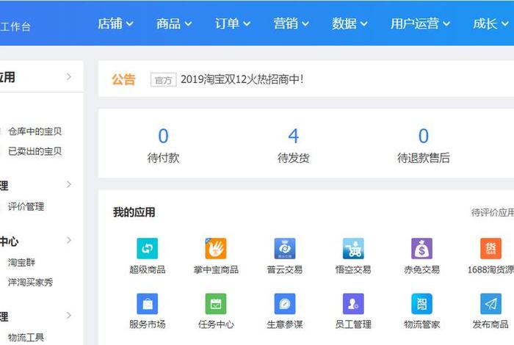The height and width of the screenshot is (345, 514).
Task: Open the 赤兔交易 app icon
Action: click(x=422, y=248)
